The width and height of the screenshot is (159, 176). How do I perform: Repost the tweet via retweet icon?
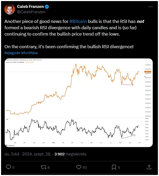tap(44, 167)
